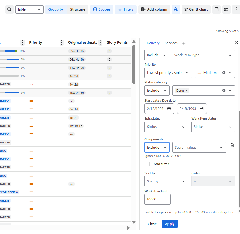240x234 pixels.
Task: Open the paint bucket formatting icon
Action: (176, 9)
